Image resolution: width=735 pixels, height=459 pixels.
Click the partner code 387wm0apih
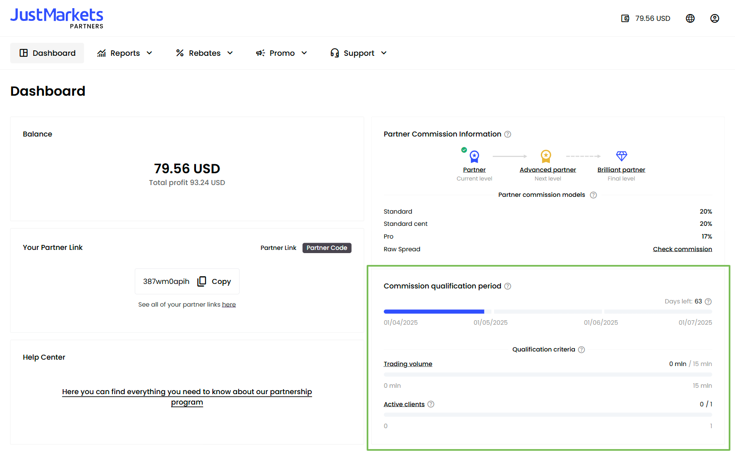pos(166,281)
